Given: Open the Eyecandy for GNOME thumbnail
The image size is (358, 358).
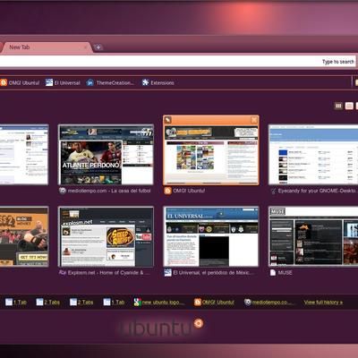Looking at the screenshot, I should [313, 155].
